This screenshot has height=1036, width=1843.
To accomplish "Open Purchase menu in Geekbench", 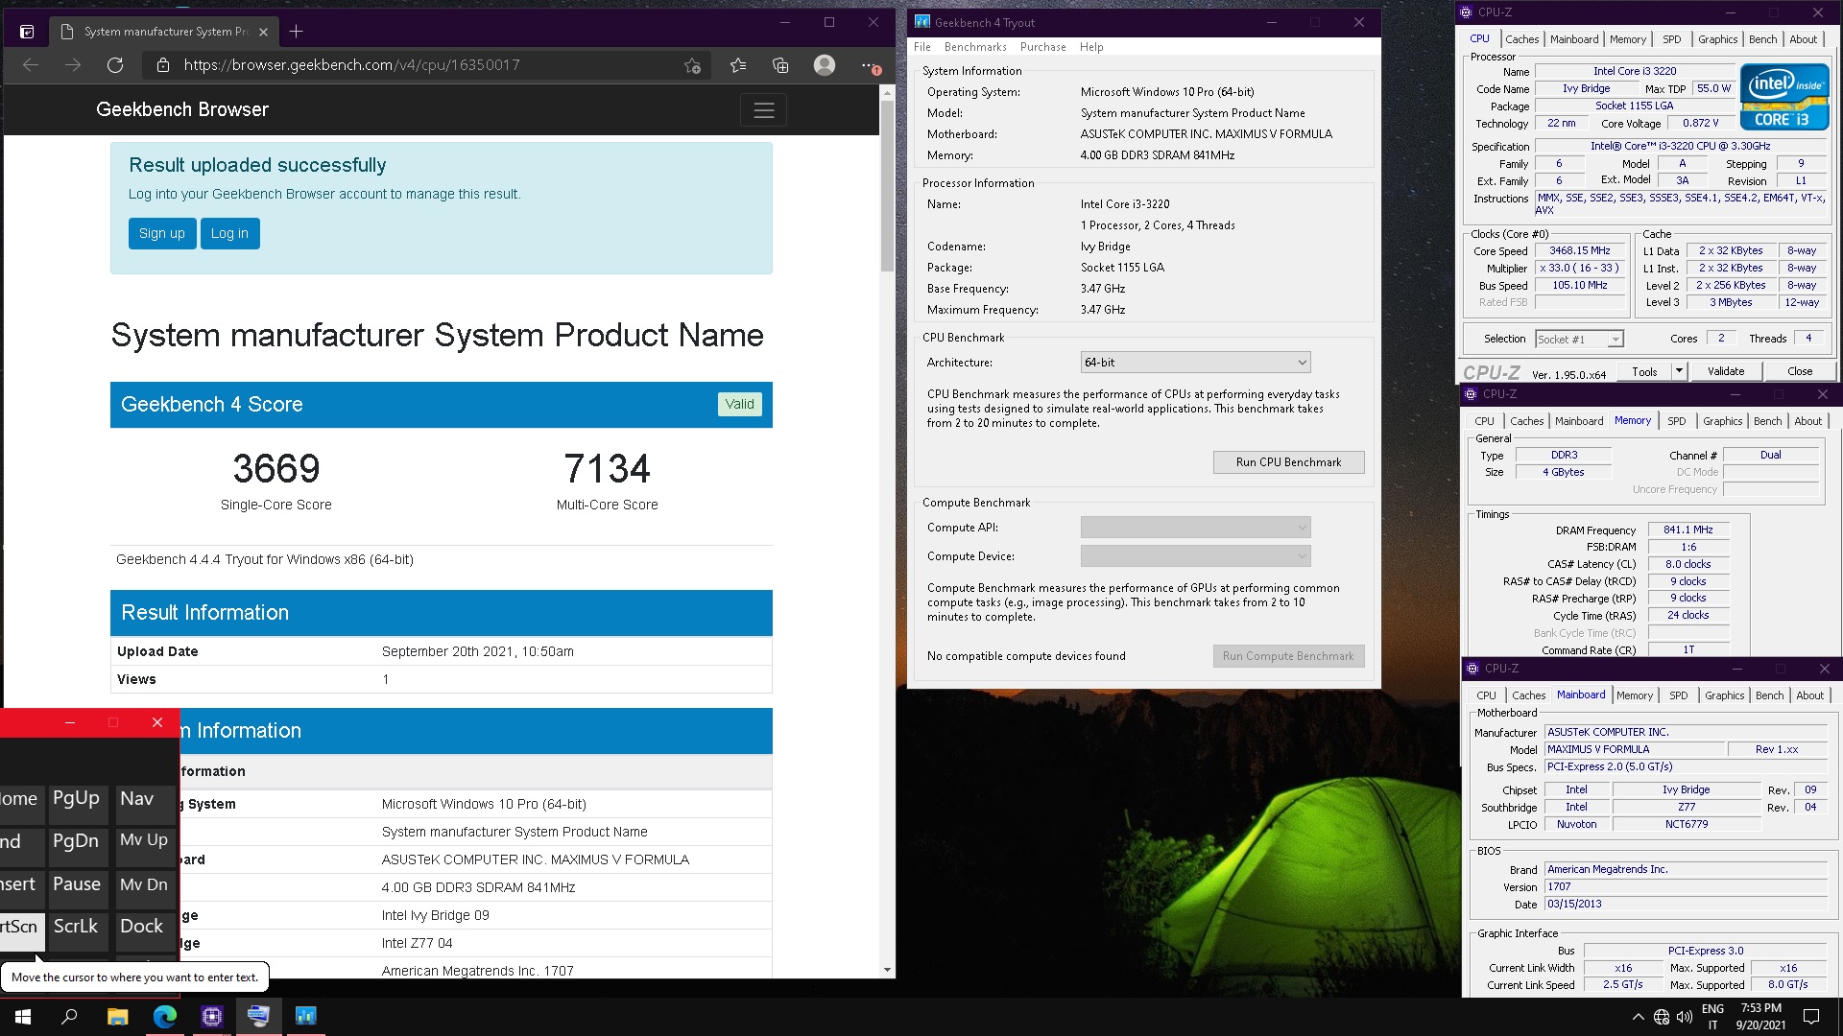I will coord(1042,47).
